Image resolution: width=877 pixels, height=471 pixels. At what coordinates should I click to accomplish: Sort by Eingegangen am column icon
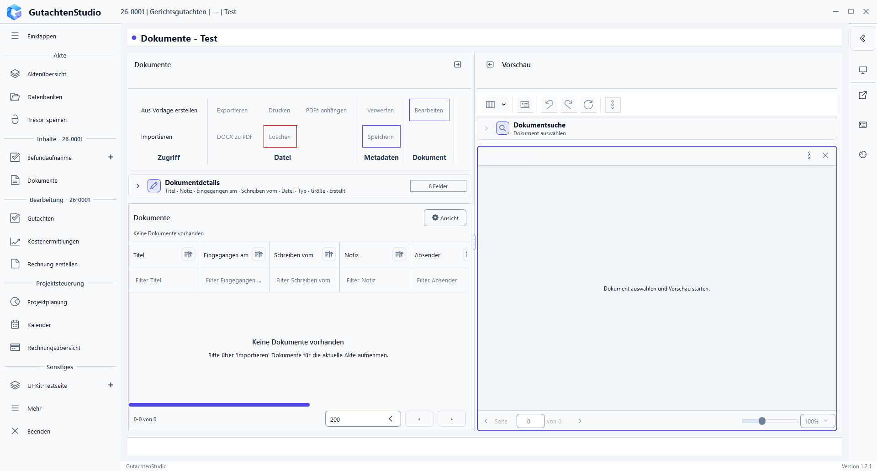(259, 254)
